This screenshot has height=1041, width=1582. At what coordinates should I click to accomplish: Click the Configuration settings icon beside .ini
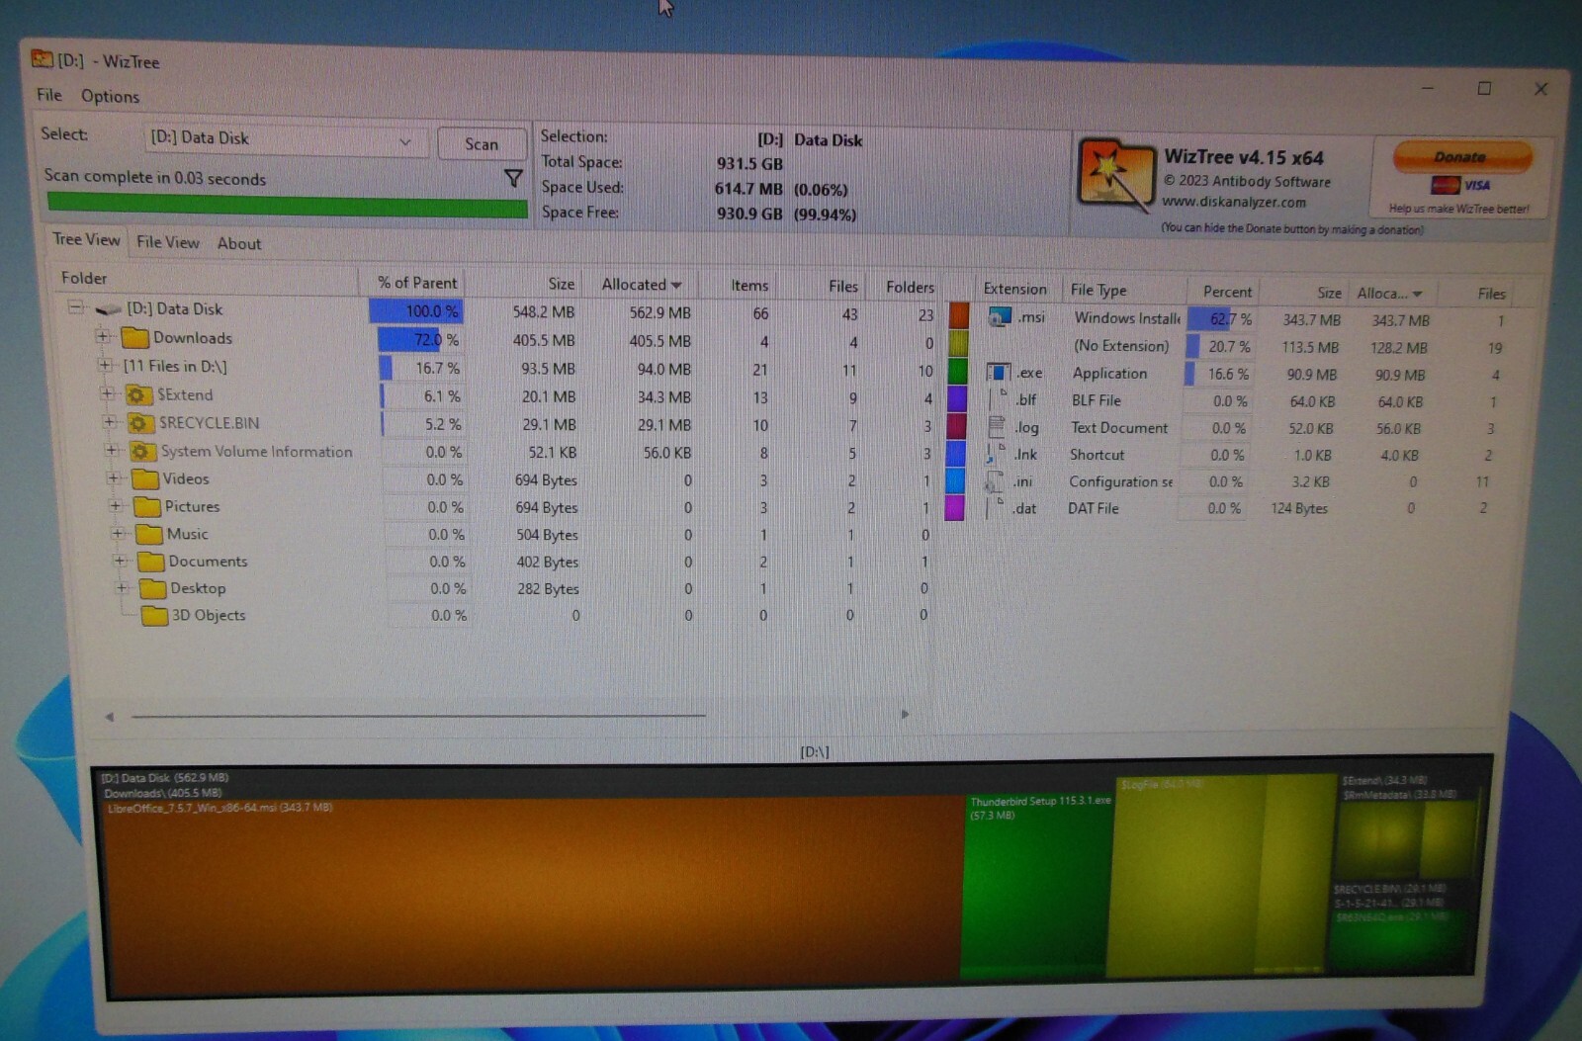pyautogui.click(x=993, y=481)
